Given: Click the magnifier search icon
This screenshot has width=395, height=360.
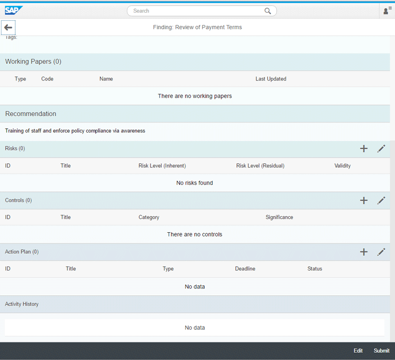Looking at the screenshot, I should 268,11.
